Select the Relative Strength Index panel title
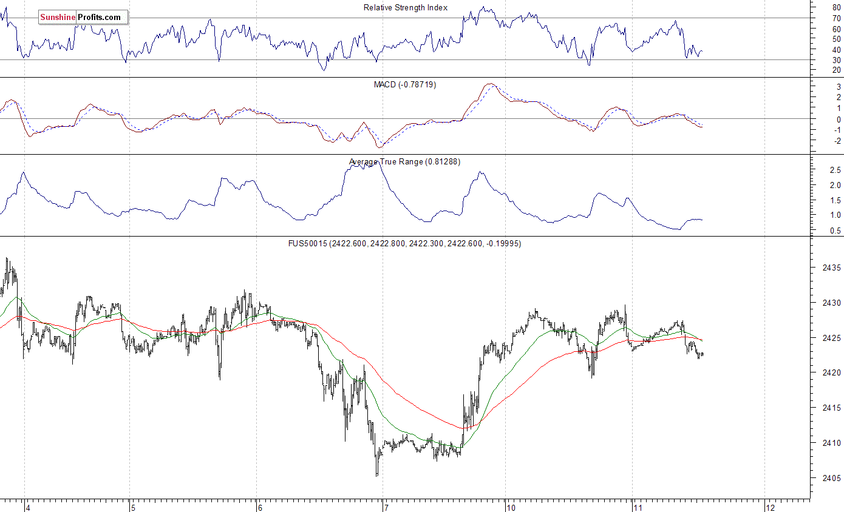 pyautogui.click(x=406, y=8)
